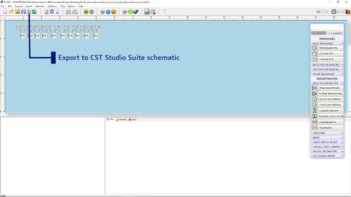
Task: Select the 1-Port User Defined element
Action: click(327, 105)
